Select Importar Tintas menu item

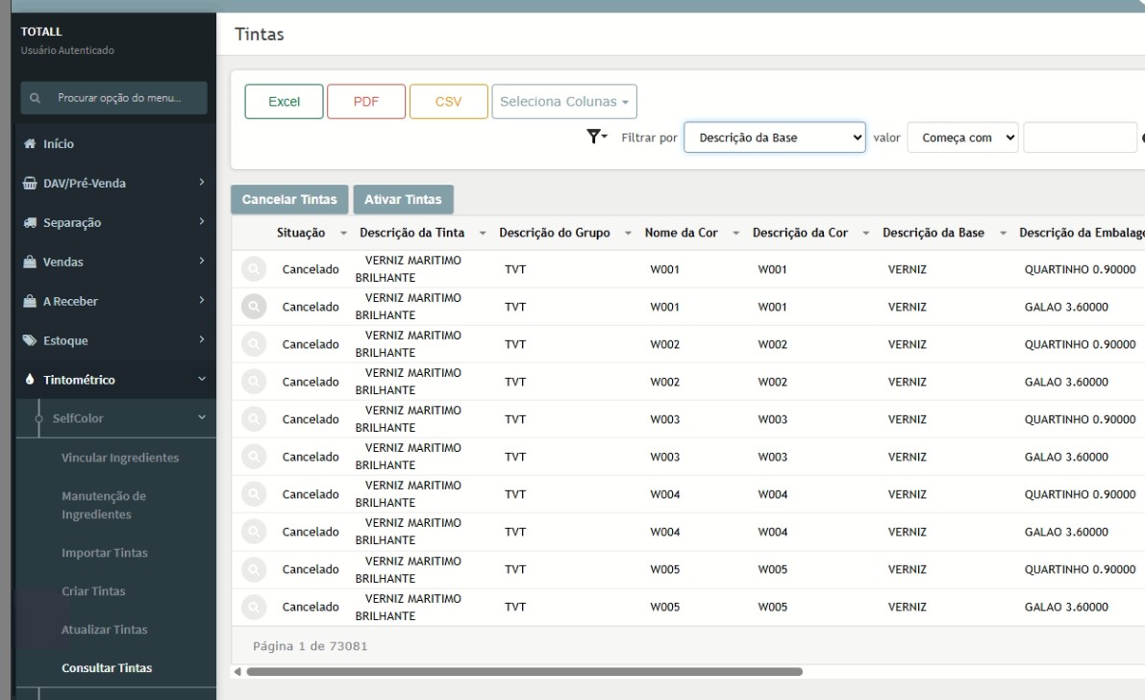click(105, 553)
